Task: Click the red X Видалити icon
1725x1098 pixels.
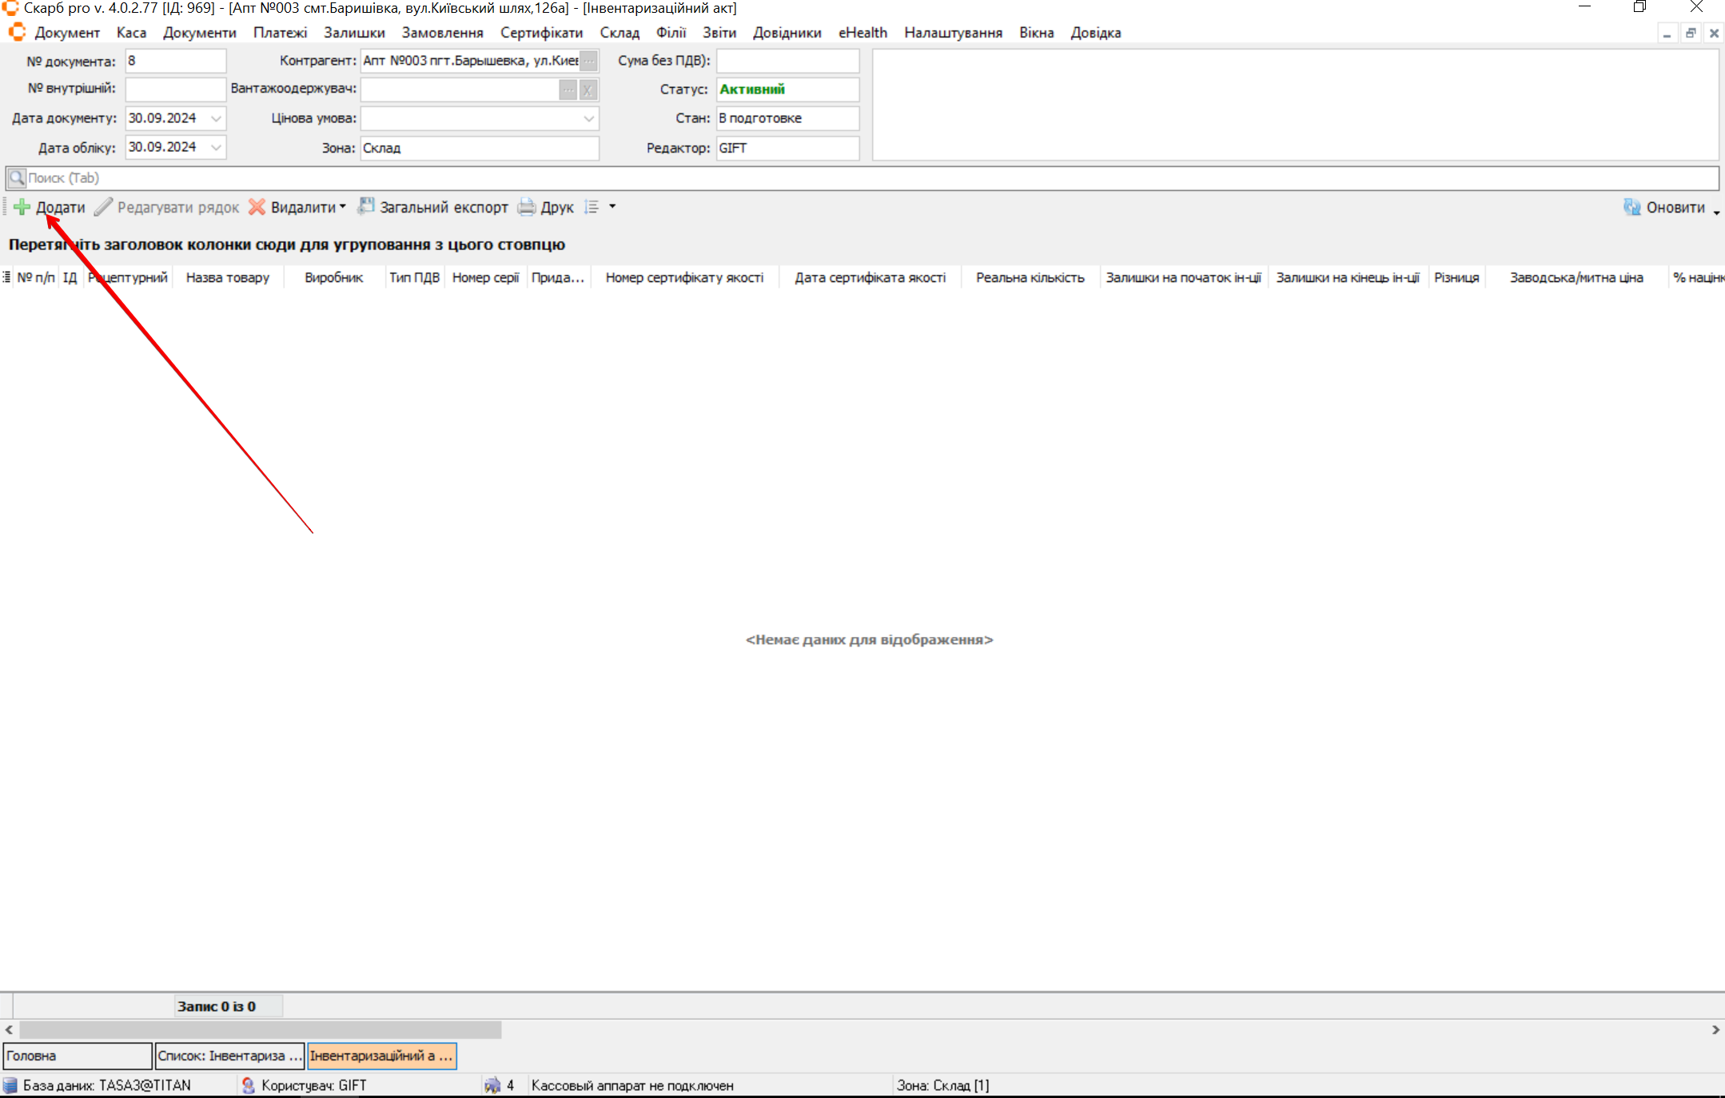Action: [257, 207]
